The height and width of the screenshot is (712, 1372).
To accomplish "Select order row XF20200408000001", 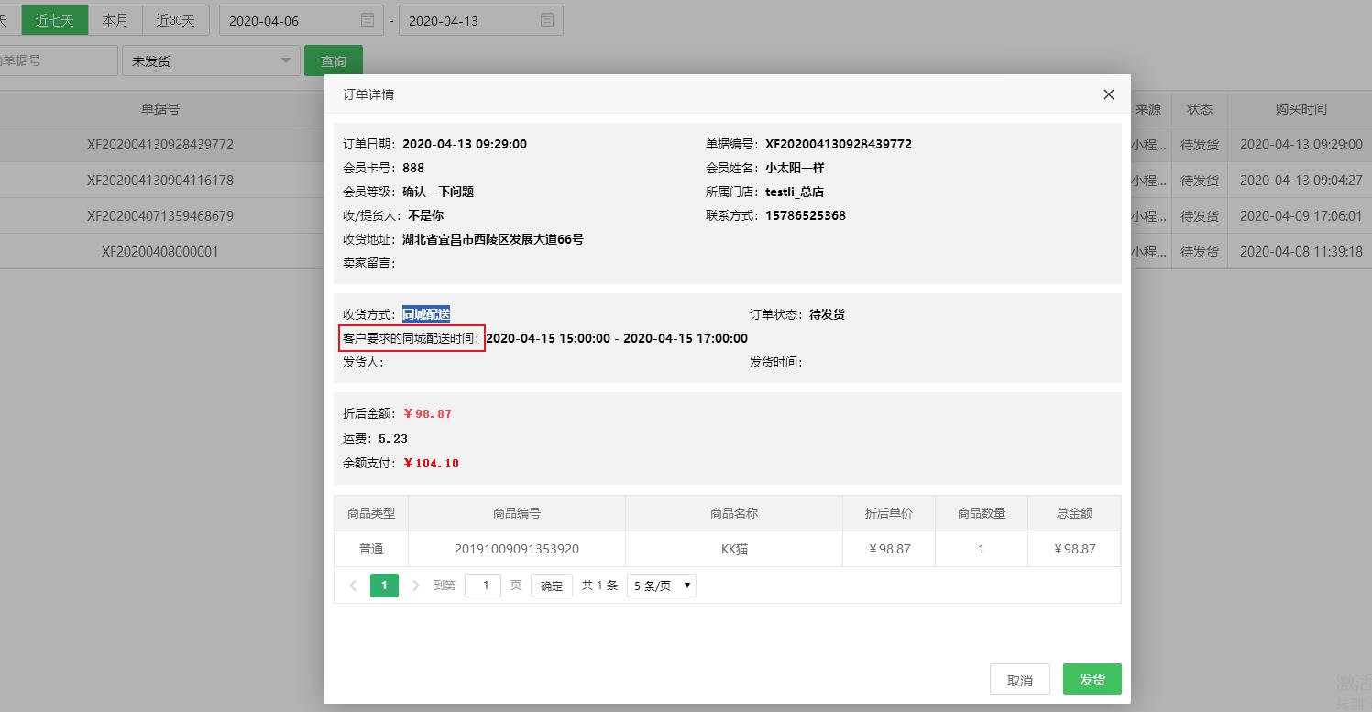I will [160, 251].
